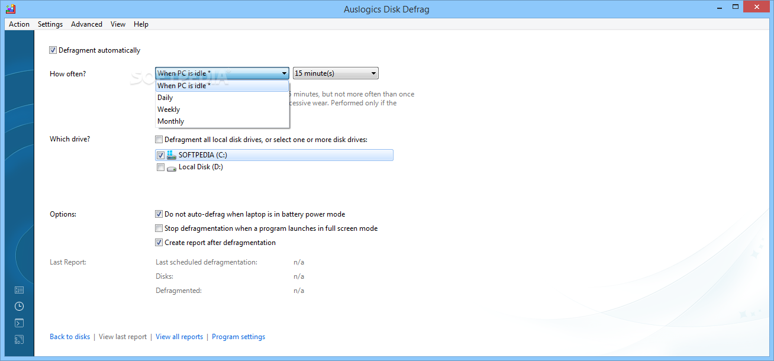This screenshot has height=361, width=774.
Task: Select the SOFTPEDIA (C:) drive row
Action: (274, 155)
